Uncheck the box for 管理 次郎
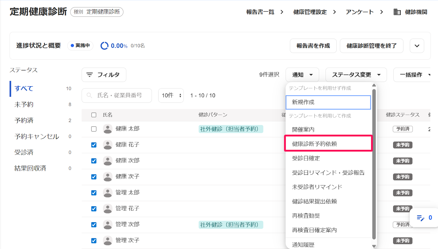This screenshot has height=249, width=438. click(x=94, y=225)
